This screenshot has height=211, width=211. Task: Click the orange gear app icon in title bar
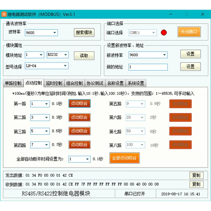coord(4,14)
